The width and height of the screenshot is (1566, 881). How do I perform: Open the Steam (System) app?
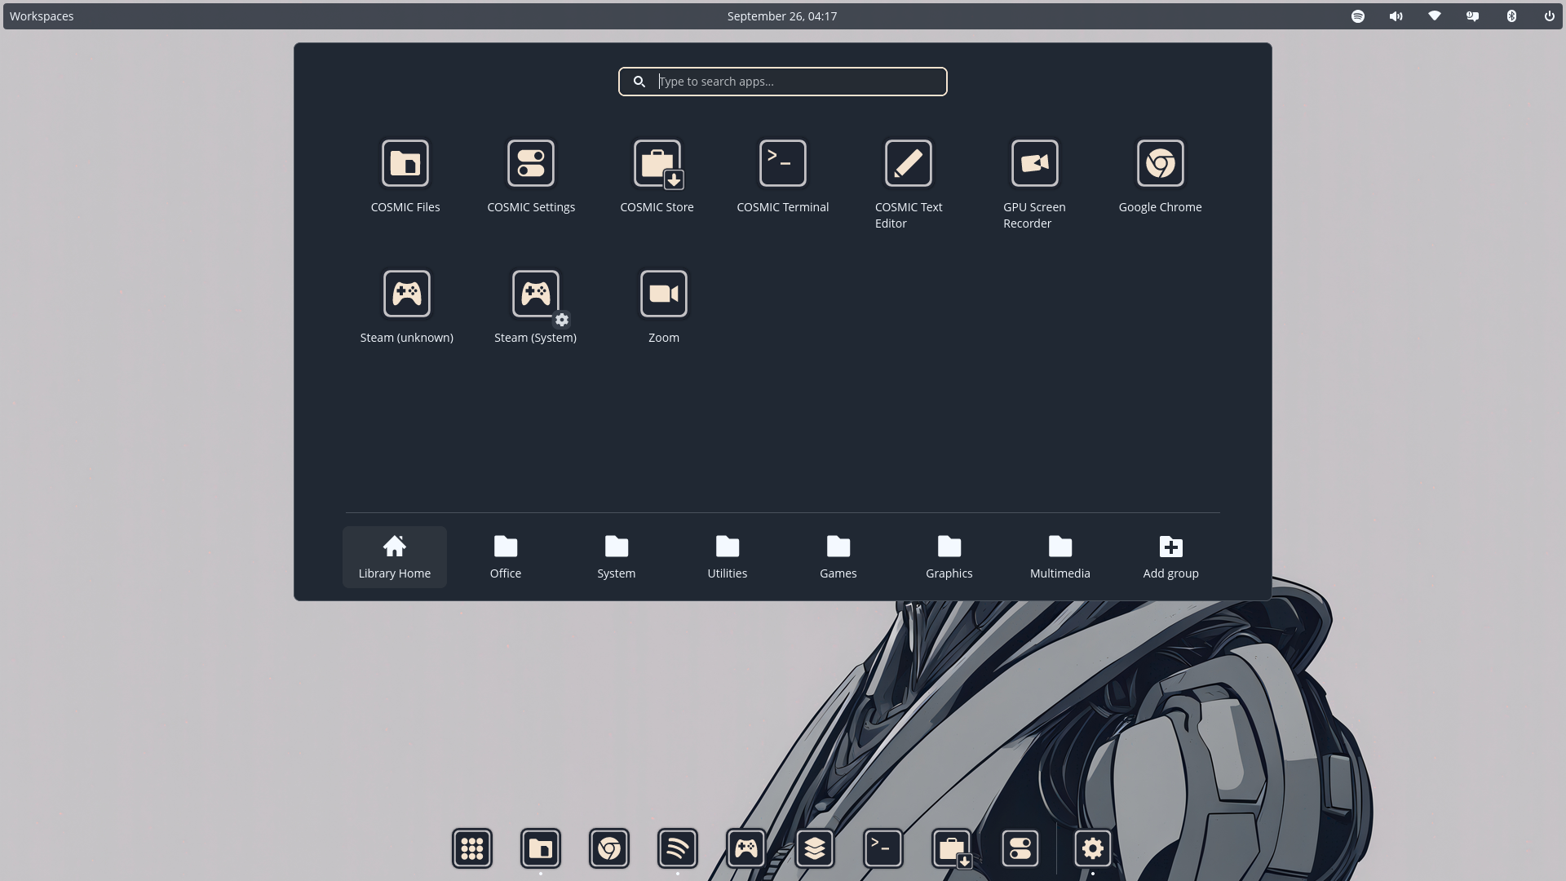[x=536, y=294]
